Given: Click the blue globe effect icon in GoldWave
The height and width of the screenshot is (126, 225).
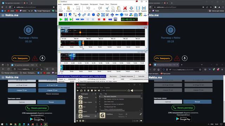Looking at the screenshot, I should click(122, 15).
